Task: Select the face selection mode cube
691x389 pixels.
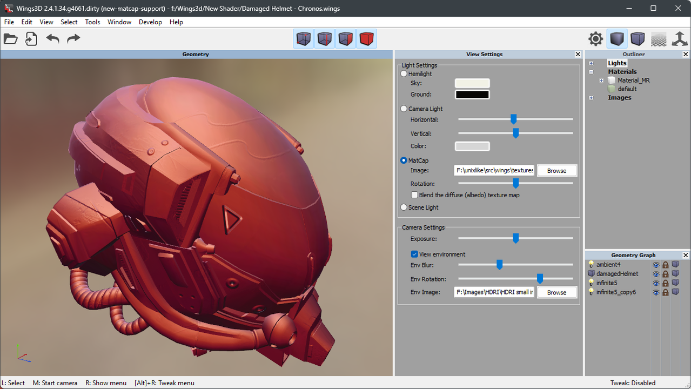Action: [x=346, y=39]
